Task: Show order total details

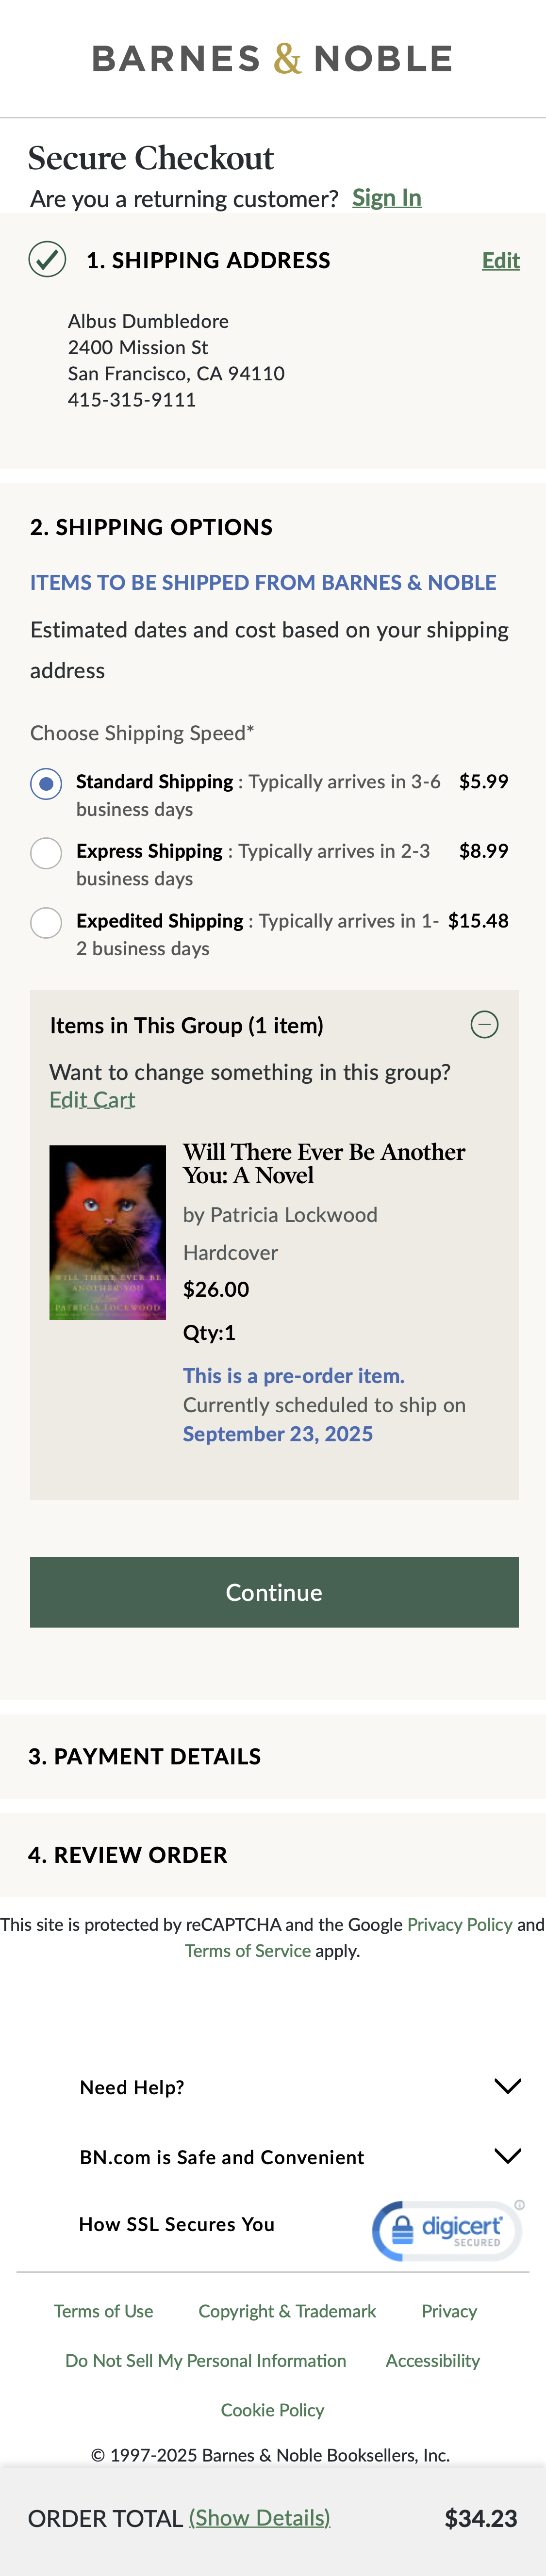Action: click(x=258, y=2517)
